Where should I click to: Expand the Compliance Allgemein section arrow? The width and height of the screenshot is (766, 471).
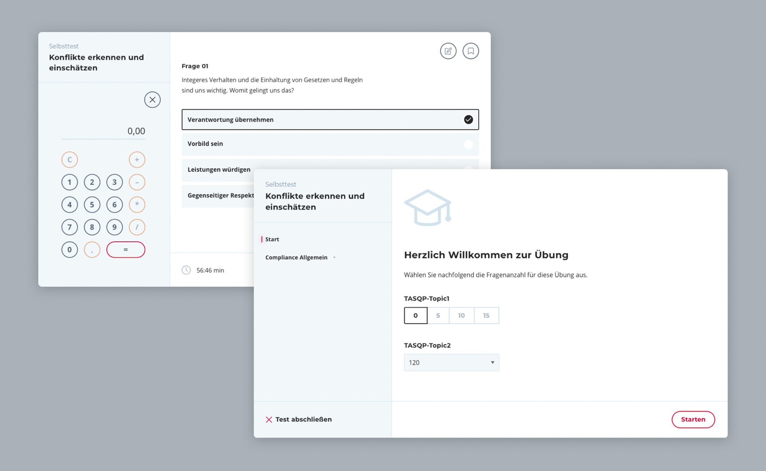(334, 258)
